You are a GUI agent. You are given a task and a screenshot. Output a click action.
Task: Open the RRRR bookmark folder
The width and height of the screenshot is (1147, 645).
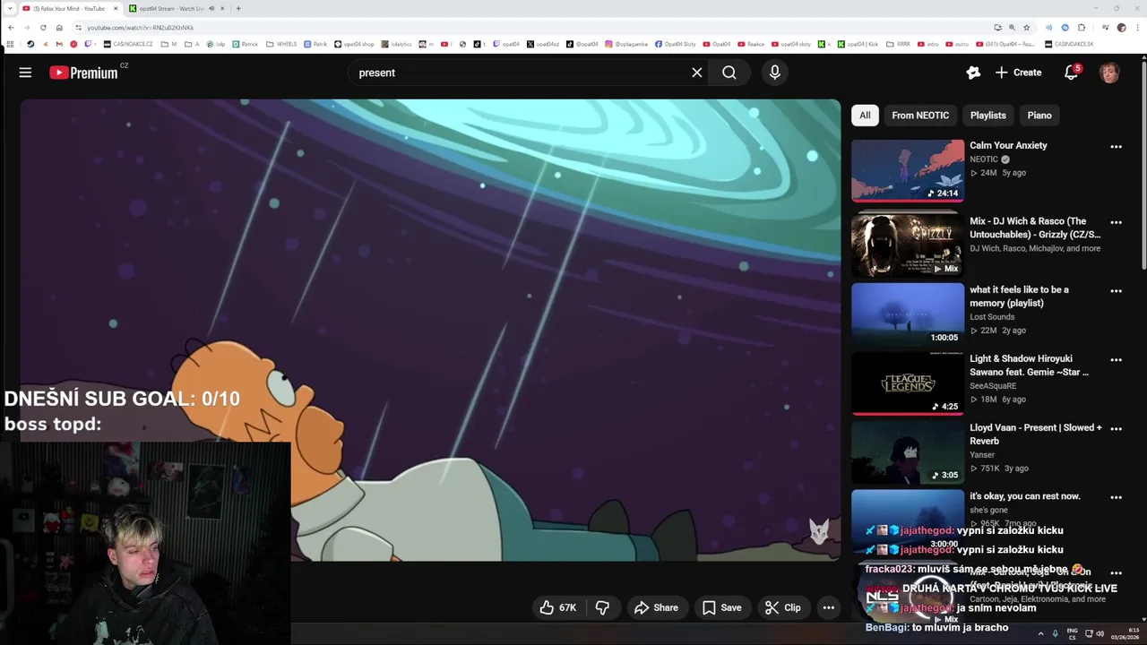pos(898,44)
